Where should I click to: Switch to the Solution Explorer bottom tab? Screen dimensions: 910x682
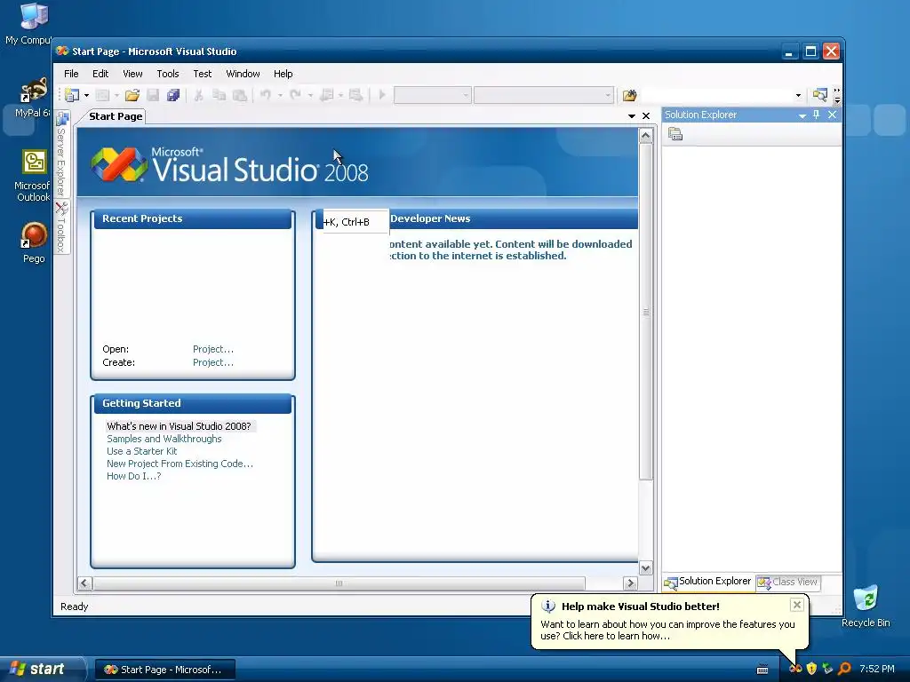click(708, 582)
